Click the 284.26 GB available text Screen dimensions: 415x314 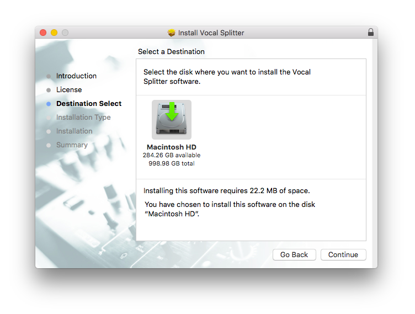pos(172,155)
